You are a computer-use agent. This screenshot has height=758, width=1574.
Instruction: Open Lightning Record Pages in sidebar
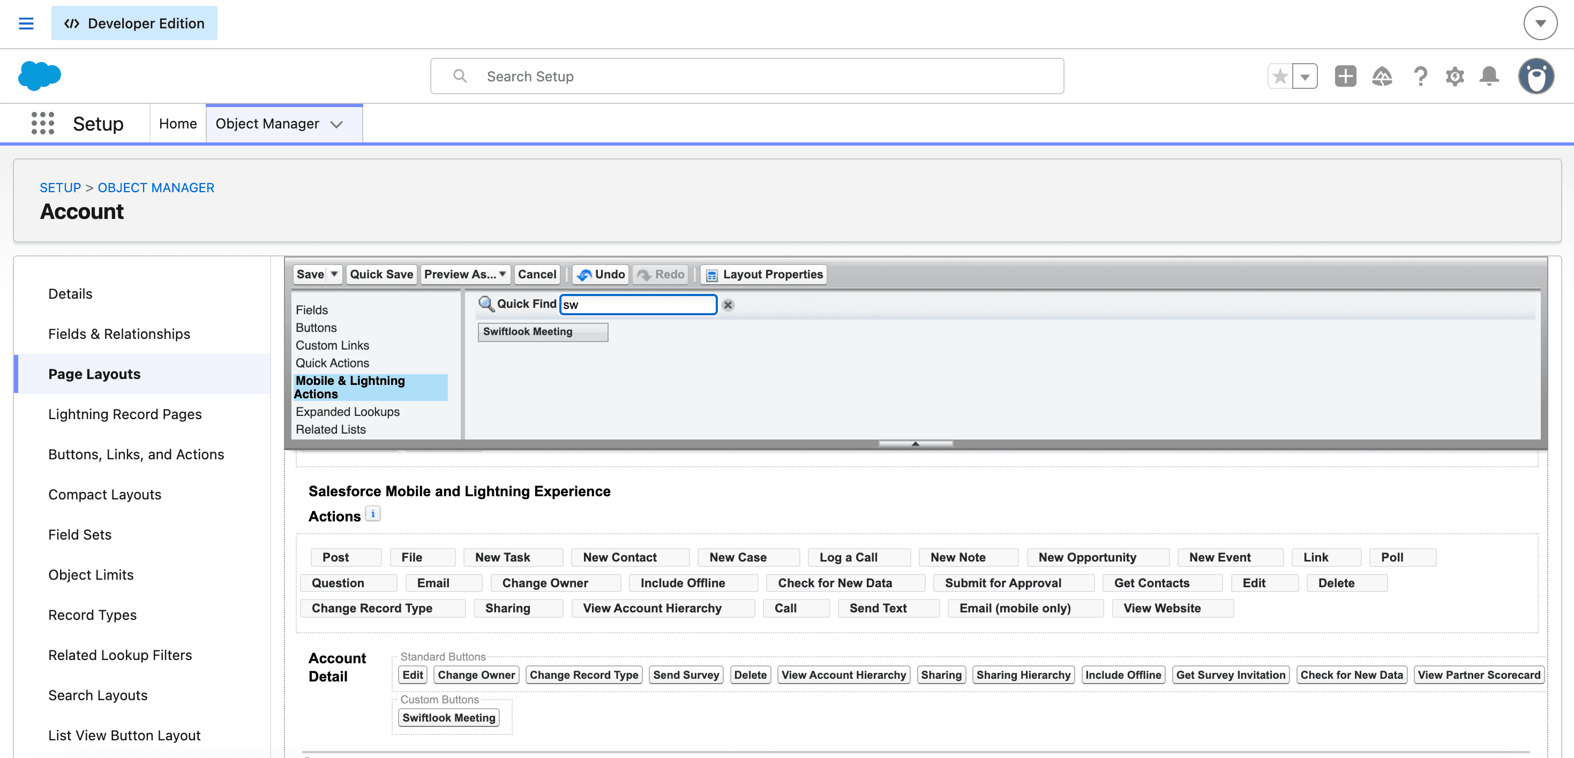tap(125, 414)
